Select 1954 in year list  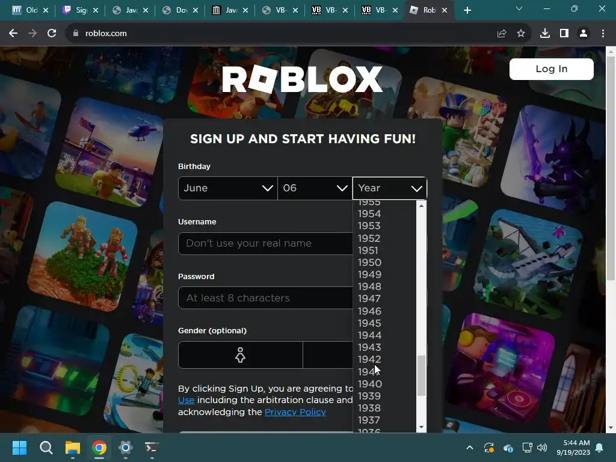[369, 214]
